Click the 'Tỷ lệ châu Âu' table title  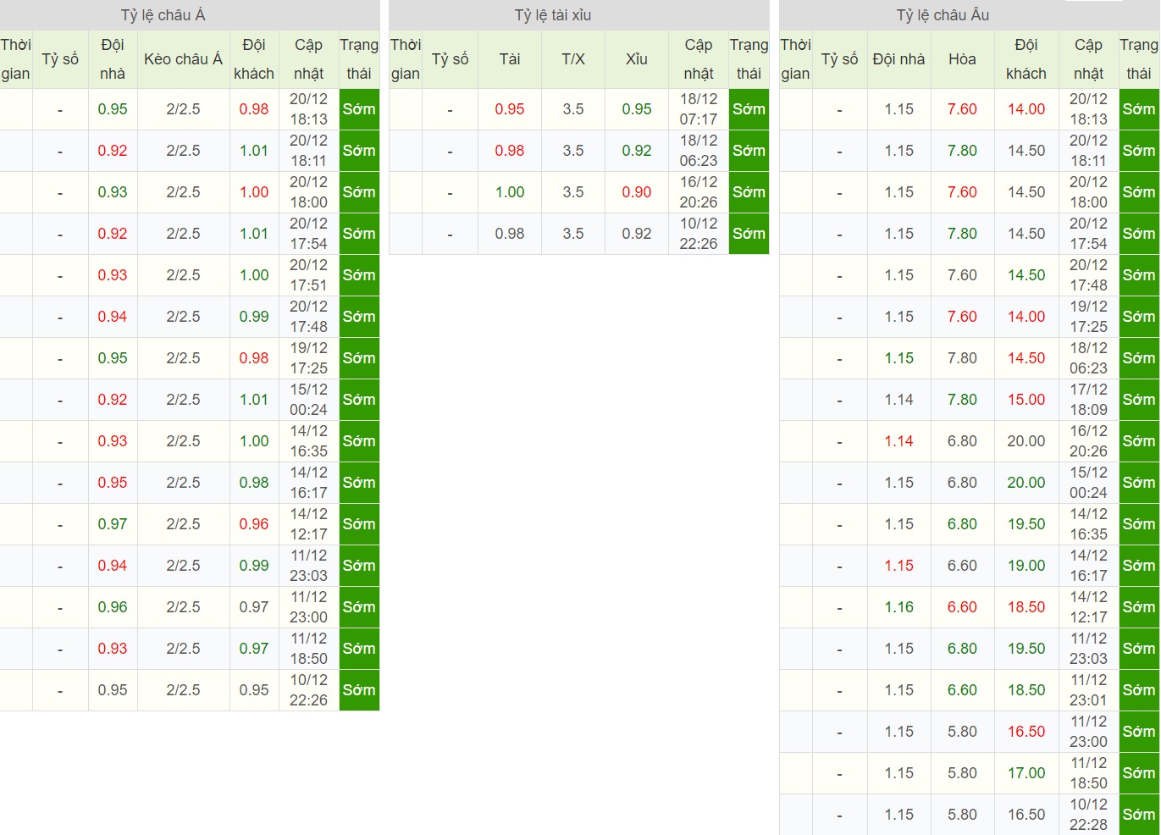[x=943, y=15]
